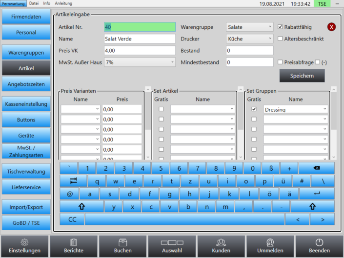Click Preis Varianten scrollbar down arrow
Image resolution: width=344 pixels, height=258 pixels.
(148, 157)
